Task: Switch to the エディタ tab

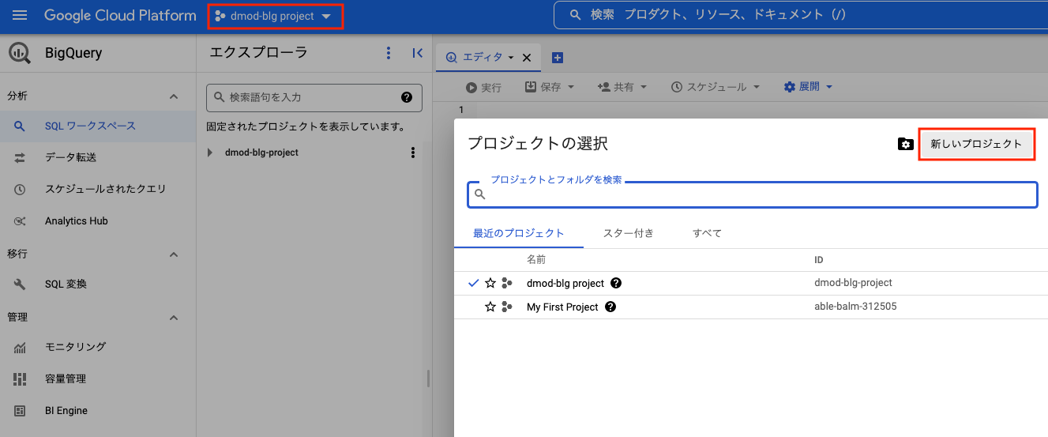Action: click(475, 57)
